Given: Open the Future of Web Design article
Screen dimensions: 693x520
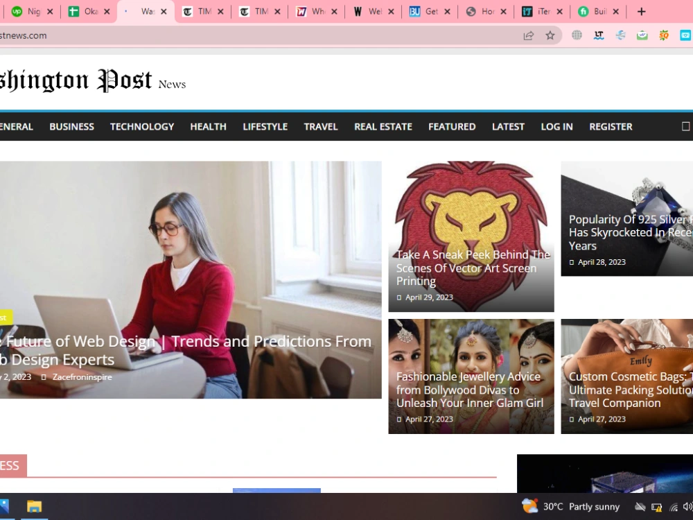Looking at the screenshot, I should coord(185,350).
